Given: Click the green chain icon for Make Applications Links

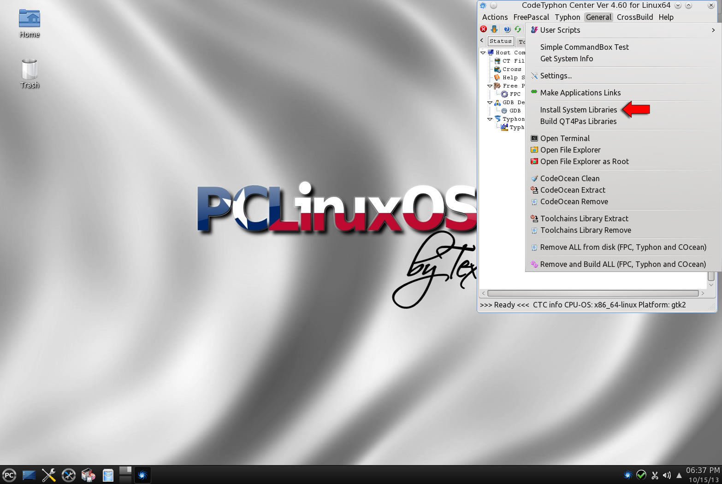Looking at the screenshot, I should point(534,92).
